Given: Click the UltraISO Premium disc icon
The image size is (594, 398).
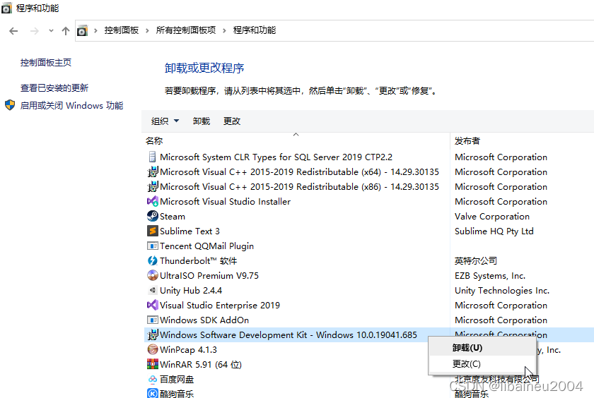Looking at the screenshot, I should pyautogui.click(x=152, y=275).
